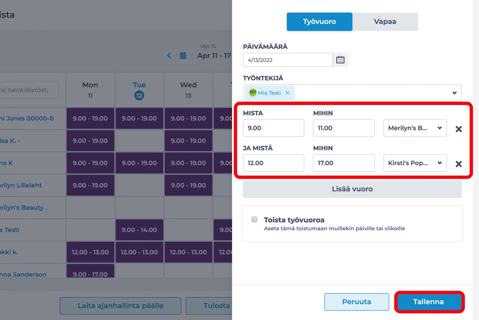Select the Työvuoro tab
Viewport: 479px width, 320px height.
point(319,22)
